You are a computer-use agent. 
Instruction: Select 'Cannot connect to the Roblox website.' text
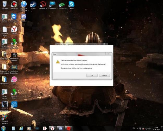pos(74,61)
